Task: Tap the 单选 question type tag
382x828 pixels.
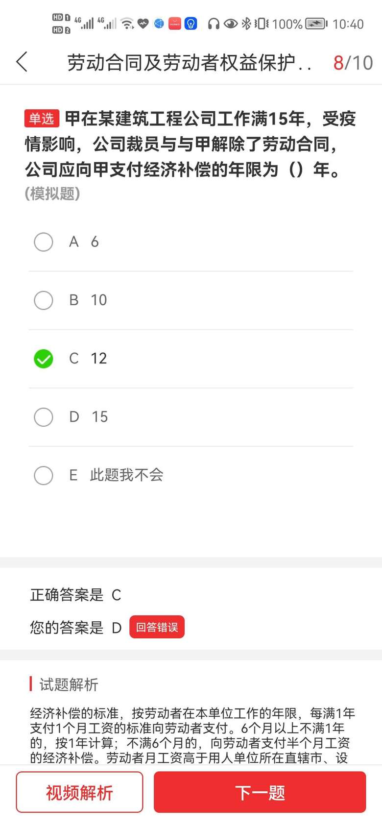Action: [x=42, y=119]
